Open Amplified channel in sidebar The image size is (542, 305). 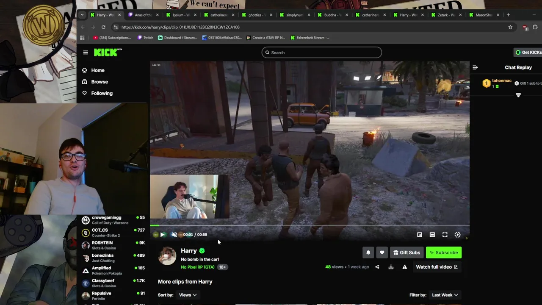point(113,271)
